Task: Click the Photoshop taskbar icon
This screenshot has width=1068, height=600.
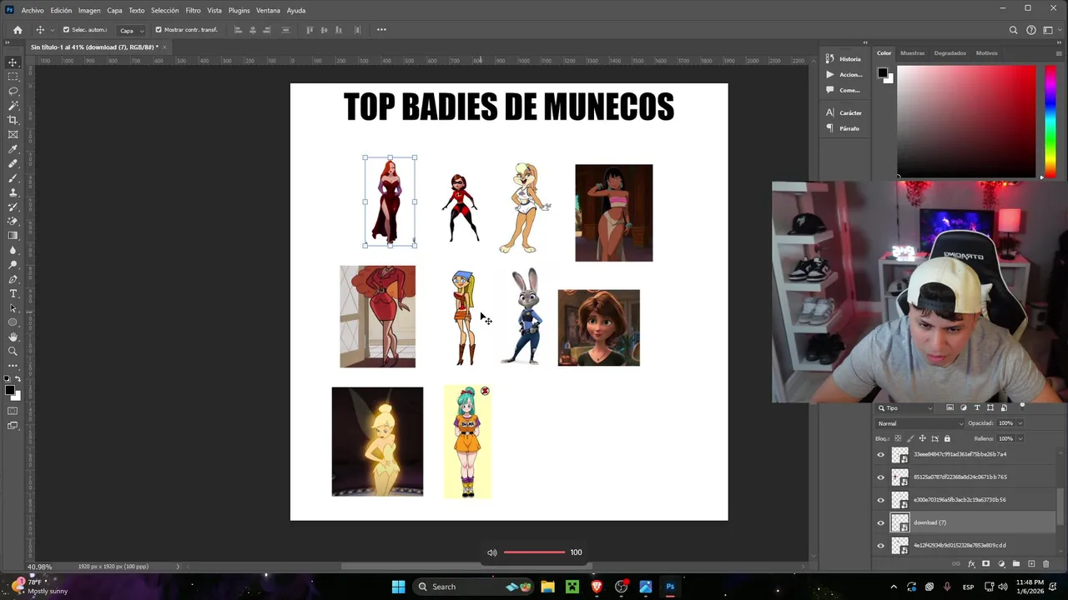Action: pyautogui.click(x=670, y=587)
